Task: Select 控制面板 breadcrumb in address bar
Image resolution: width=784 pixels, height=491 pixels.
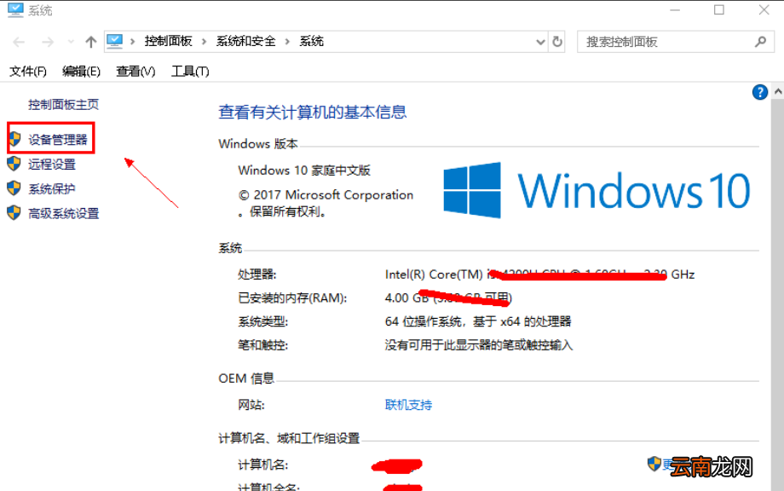Action: coord(169,42)
